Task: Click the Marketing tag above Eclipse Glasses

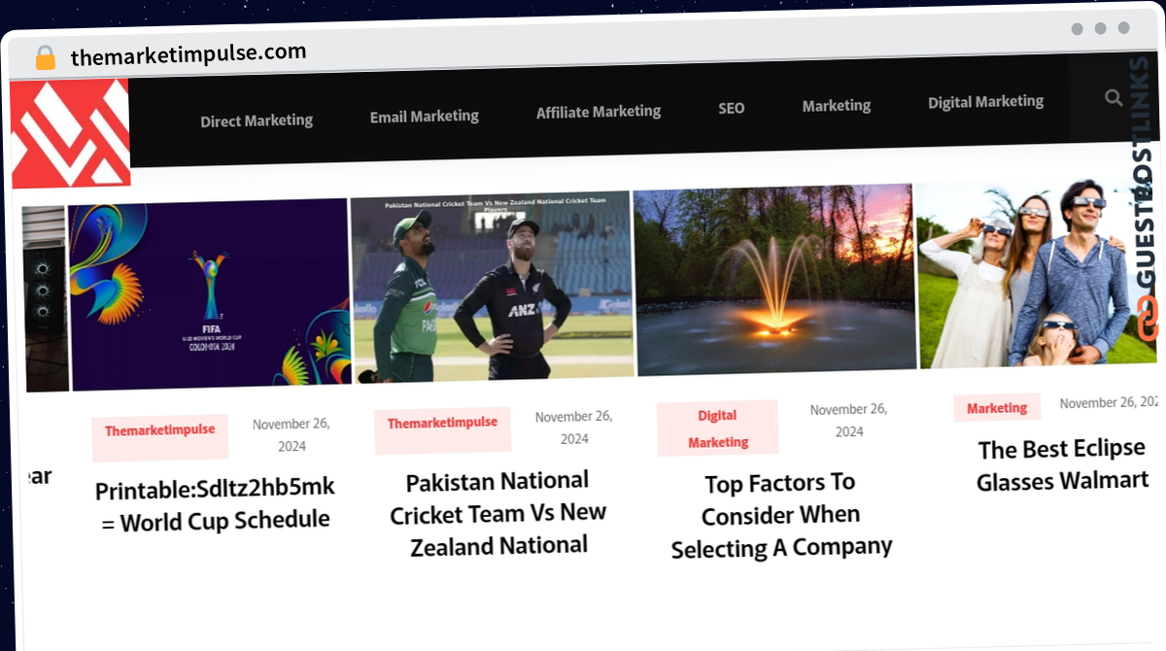Action: pyautogui.click(x=997, y=407)
